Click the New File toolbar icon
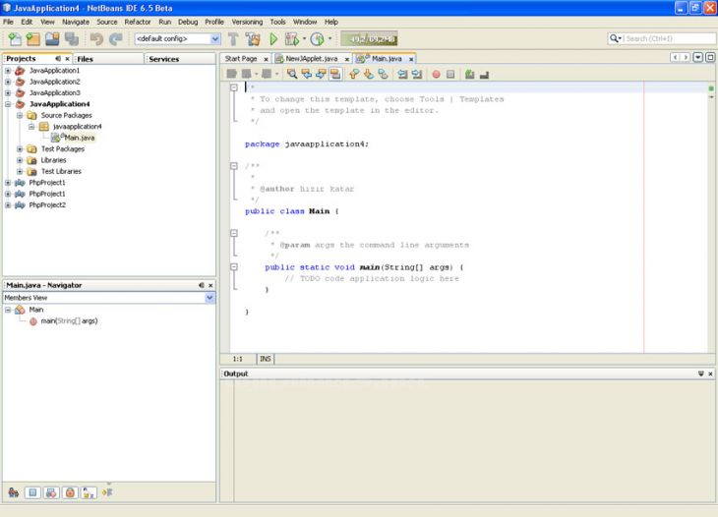Image resolution: width=718 pixels, height=517 pixels. (15, 39)
